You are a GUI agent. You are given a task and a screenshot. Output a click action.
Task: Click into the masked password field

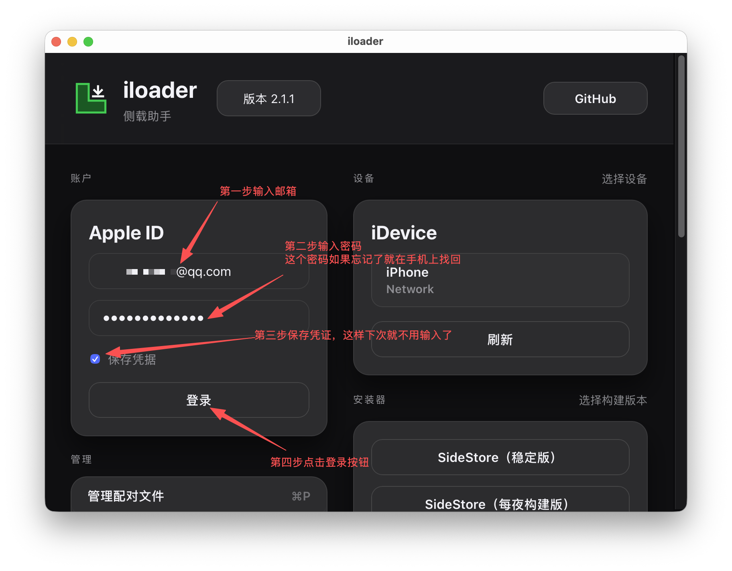[x=199, y=318]
